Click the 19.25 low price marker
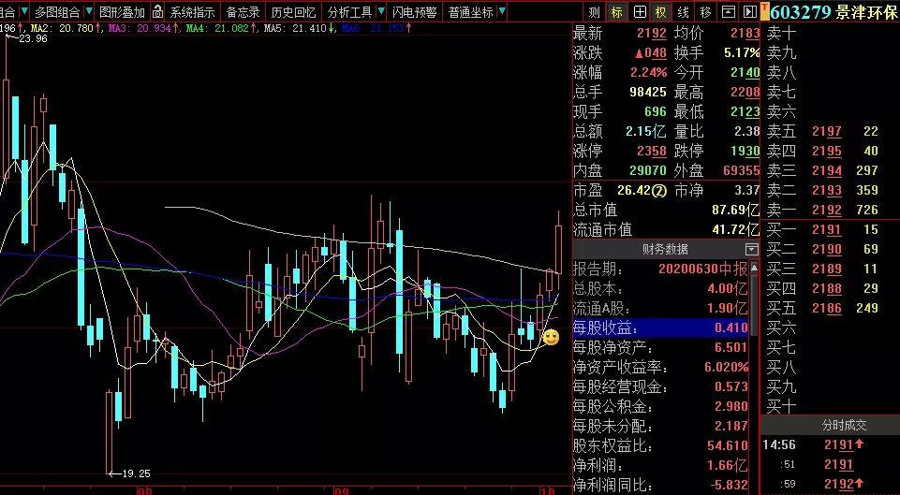This screenshot has height=495, width=900. point(129,473)
